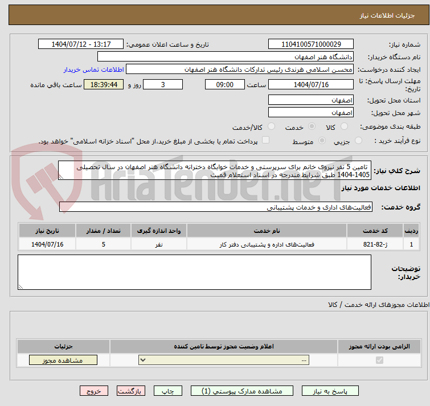Open the اعلام وضعیت مجوز dropdown
430x406 pixels.
224,360
